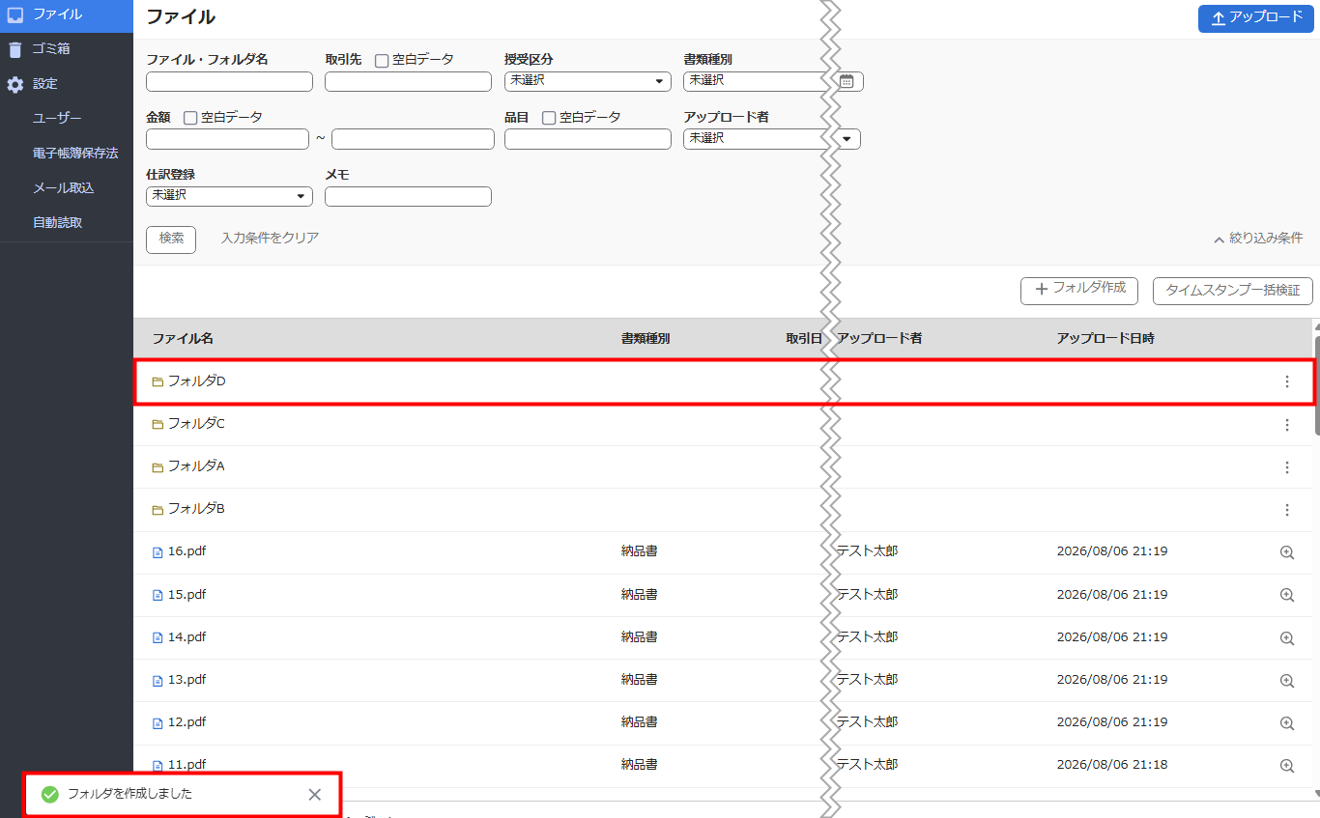This screenshot has height=818, width=1320.
Task: Click the folder icon beside フォルダA
Action: [x=158, y=466]
